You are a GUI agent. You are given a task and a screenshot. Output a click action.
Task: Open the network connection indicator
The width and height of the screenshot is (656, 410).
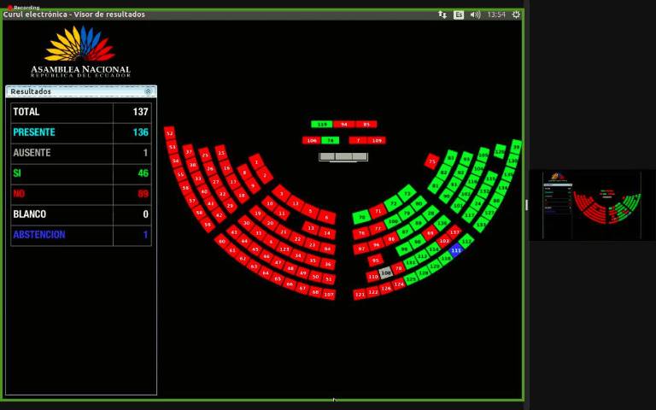(x=442, y=15)
